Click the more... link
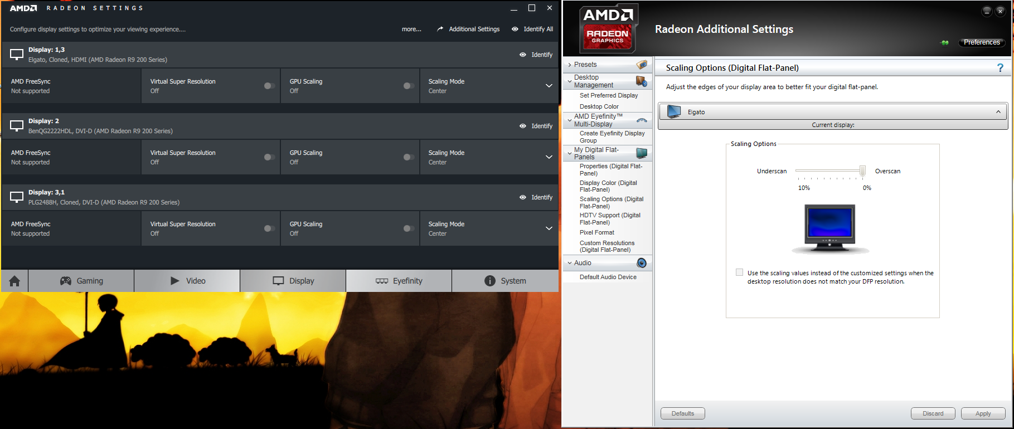The height and width of the screenshot is (429, 1014). coord(411,29)
